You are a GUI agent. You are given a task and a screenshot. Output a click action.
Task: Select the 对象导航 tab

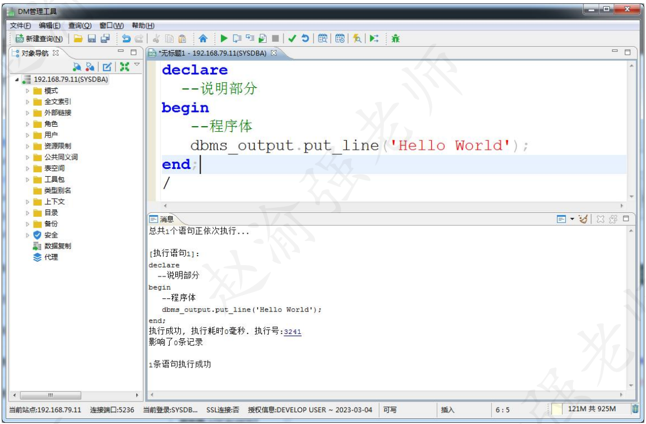coord(34,53)
